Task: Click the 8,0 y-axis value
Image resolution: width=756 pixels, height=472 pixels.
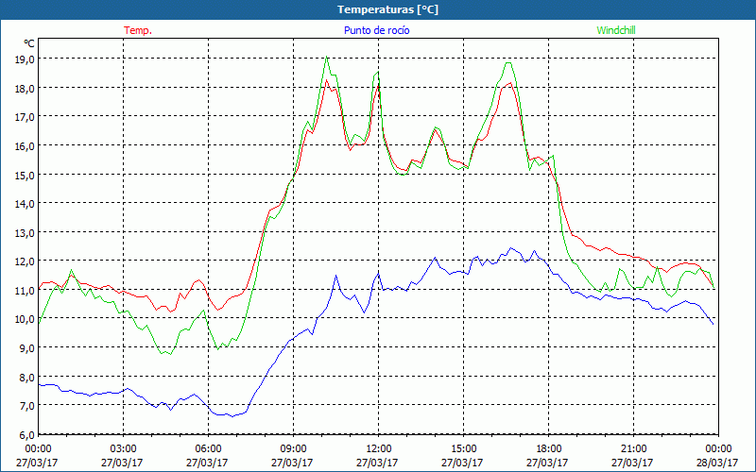Action: coord(27,377)
